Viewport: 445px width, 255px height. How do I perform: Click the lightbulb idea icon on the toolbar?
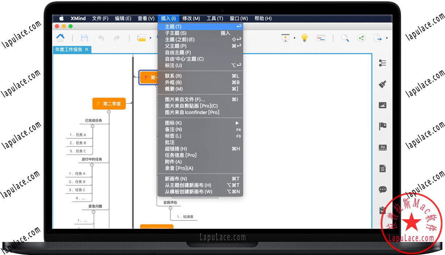[x=304, y=38]
